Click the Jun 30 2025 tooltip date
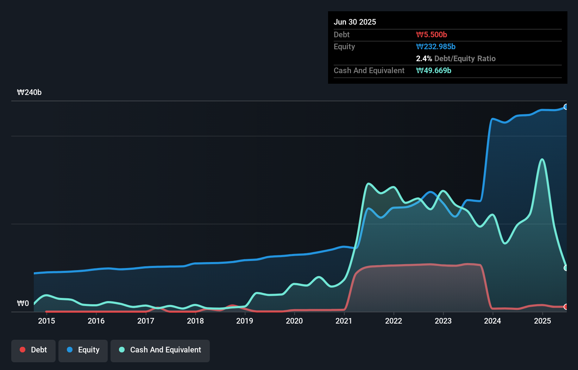Screen dimensions: 578x370 click(x=355, y=22)
